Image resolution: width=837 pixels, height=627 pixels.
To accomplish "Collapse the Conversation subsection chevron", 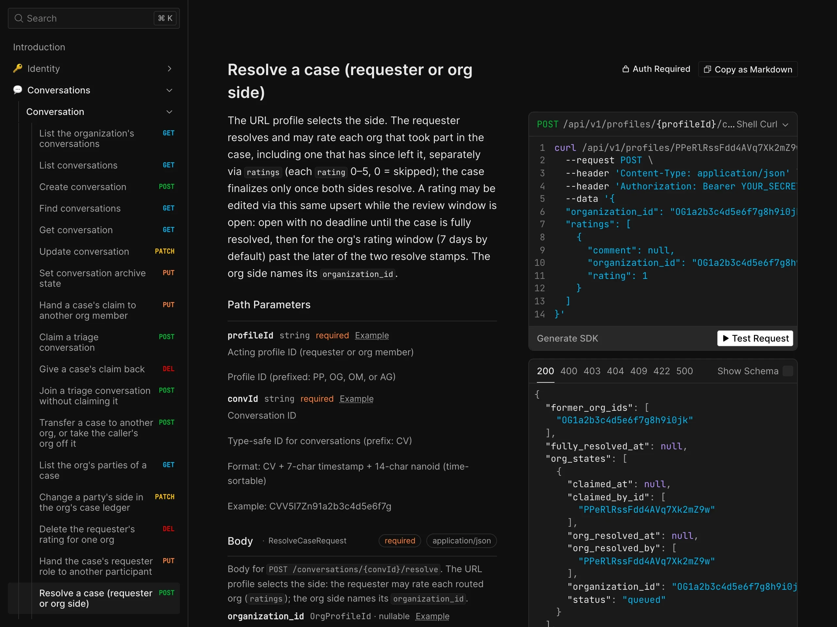I will point(169,112).
